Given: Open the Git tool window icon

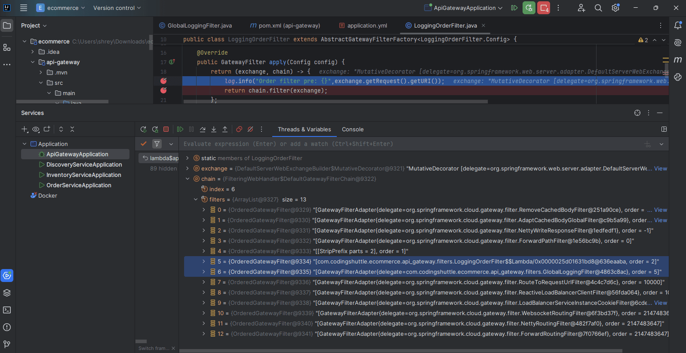Looking at the screenshot, I should click(7, 344).
